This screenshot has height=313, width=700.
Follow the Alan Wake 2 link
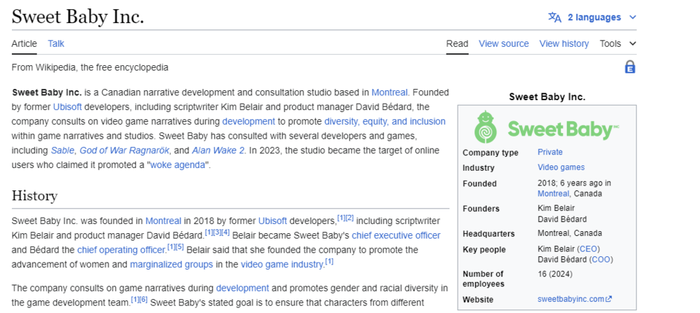[217, 151]
